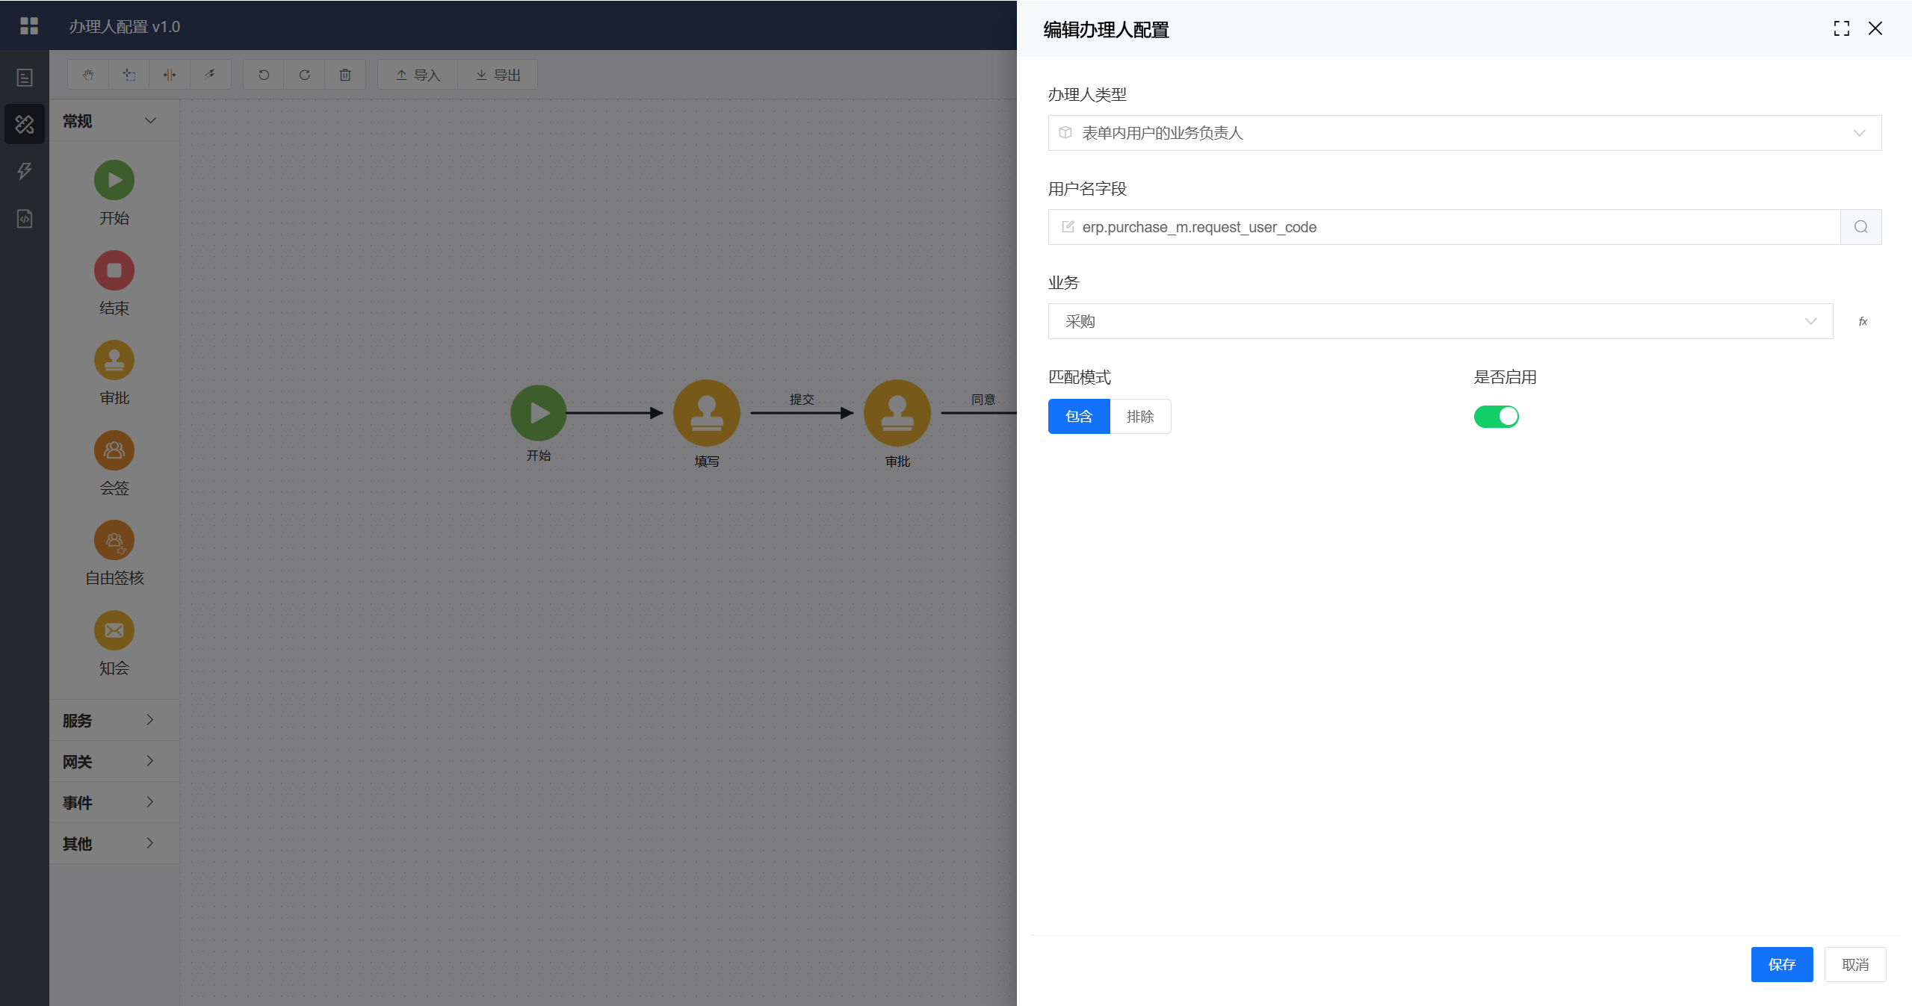Expand the 服务 palette section
This screenshot has height=1006, width=1912.
click(110, 720)
